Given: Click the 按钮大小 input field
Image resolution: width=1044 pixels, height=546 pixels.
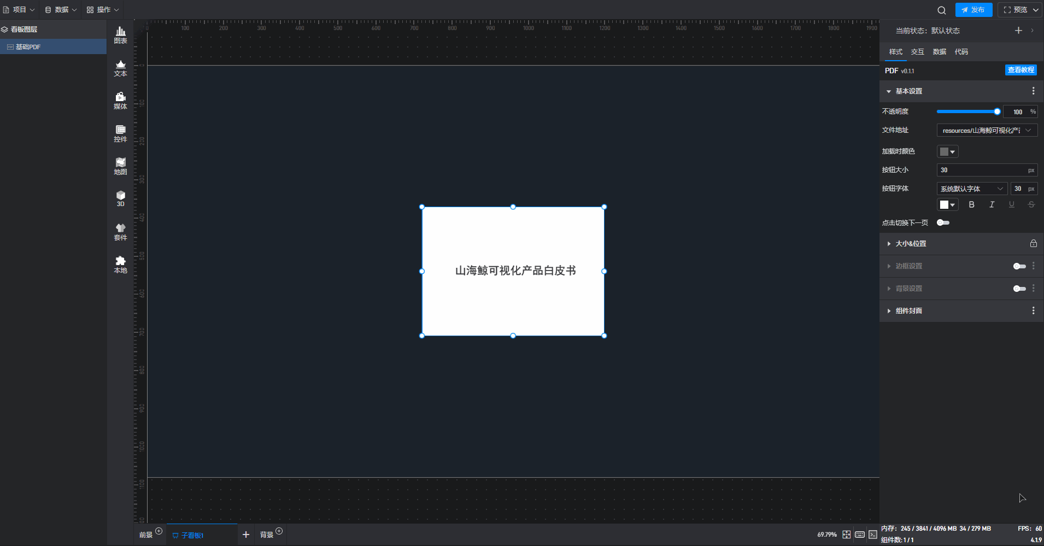Looking at the screenshot, I should [981, 170].
